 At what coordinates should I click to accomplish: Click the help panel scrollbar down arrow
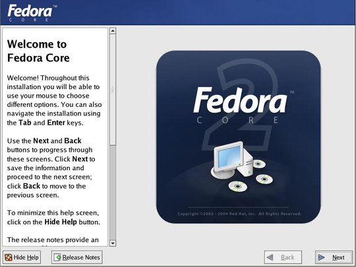coord(113,243)
